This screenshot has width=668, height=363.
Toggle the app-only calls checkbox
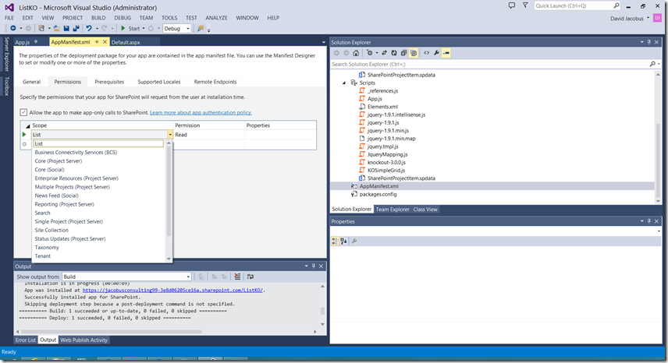tap(23, 113)
